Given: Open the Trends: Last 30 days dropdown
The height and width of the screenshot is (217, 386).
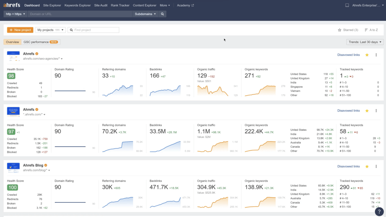Looking at the screenshot, I should (x=365, y=42).
